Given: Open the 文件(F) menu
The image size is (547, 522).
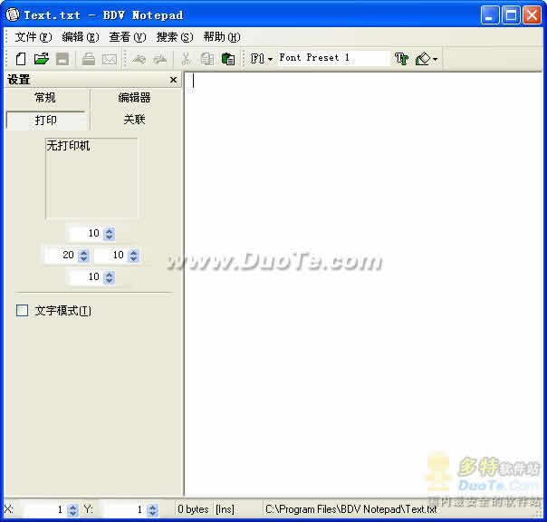Looking at the screenshot, I should pos(34,36).
